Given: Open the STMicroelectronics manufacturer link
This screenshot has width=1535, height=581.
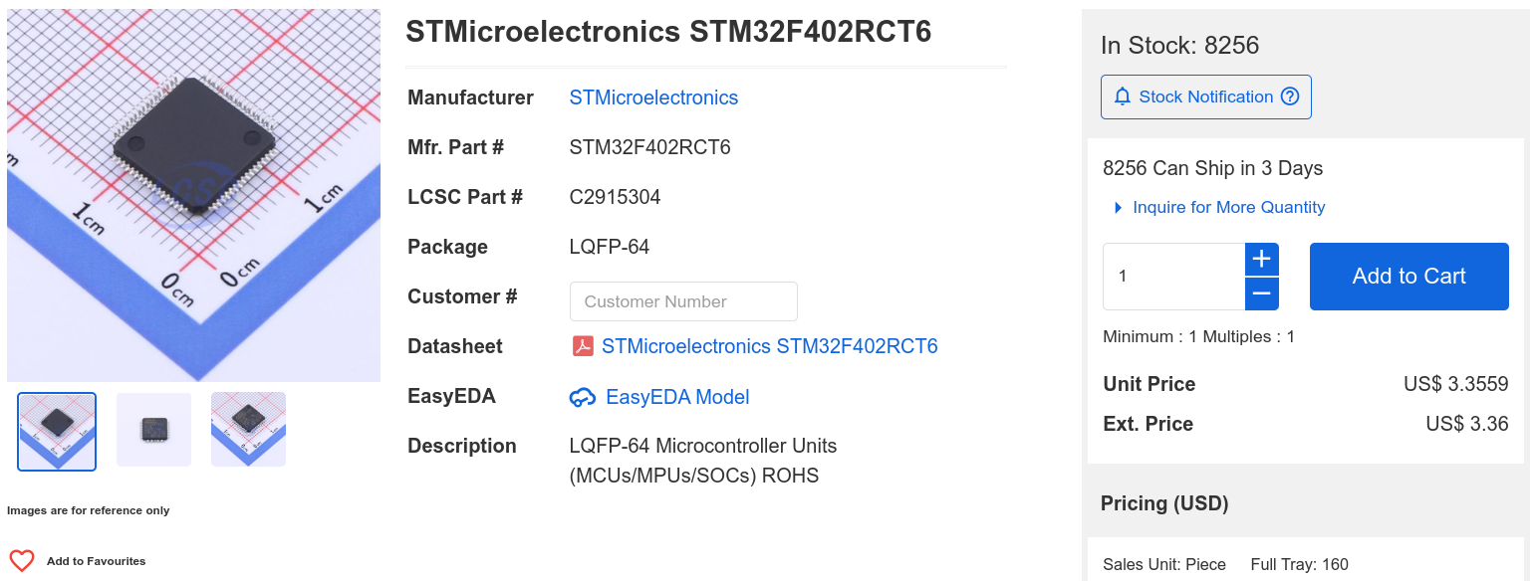Looking at the screenshot, I should point(653,97).
